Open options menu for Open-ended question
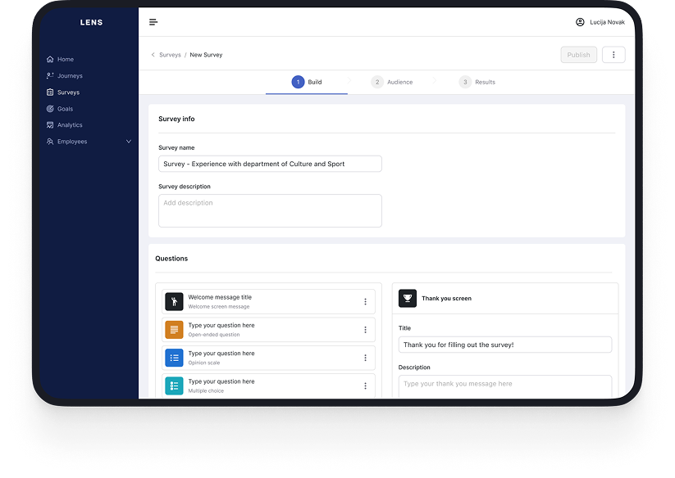The image size is (675, 478). click(365, 330)
